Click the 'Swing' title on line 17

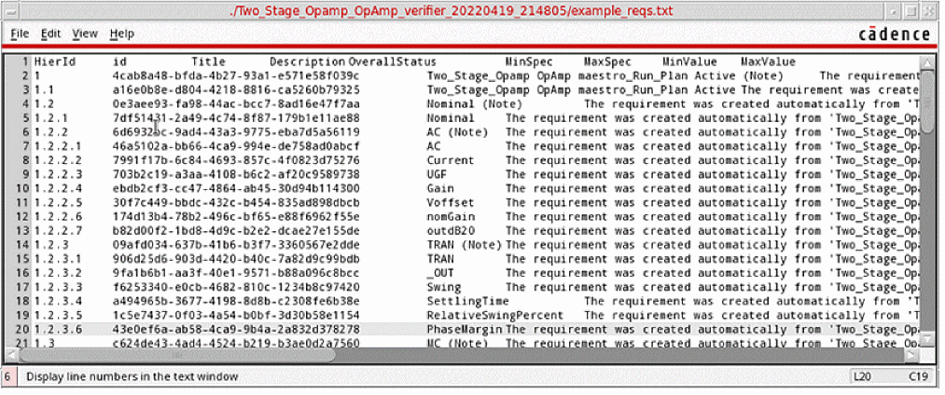443,287
